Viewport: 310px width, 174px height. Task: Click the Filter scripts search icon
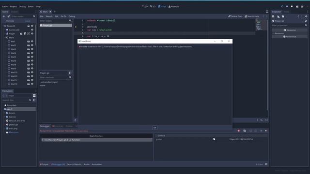pyautogui.click(x=70, y=21)
